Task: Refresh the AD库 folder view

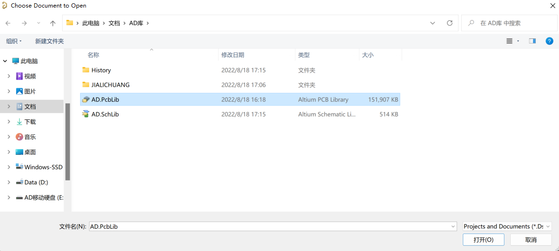Action: (449, 23)
